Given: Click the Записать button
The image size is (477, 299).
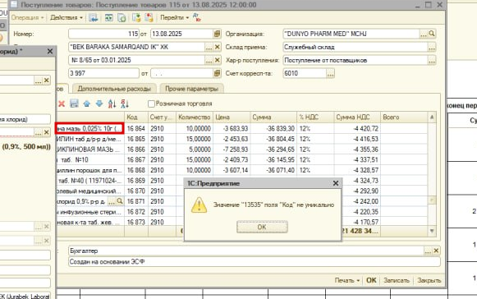Looking at the screenshot, I should [x=397, y=280].
